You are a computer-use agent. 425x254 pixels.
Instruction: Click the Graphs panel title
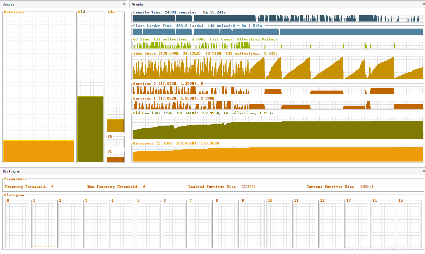(x=138, y=4)
